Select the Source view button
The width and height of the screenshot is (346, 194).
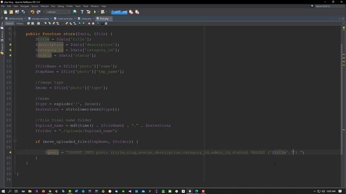click(10, 24)
